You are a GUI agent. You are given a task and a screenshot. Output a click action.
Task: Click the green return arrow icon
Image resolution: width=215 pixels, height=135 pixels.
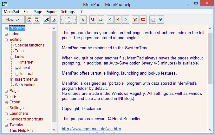pyautogui.click(x=135, y=20)
